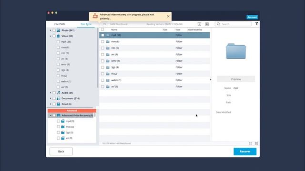Click the file type tree vertical scrollbar
Image resolution: width=305 pixels, height=171 pixels.
tap(97, 58)
